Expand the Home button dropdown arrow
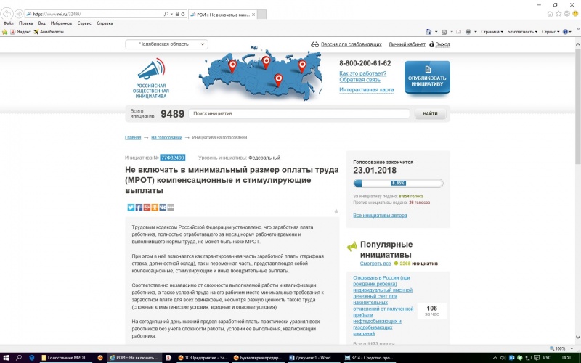The height and width of the screenshot is (363, 581). coord(436,32)
